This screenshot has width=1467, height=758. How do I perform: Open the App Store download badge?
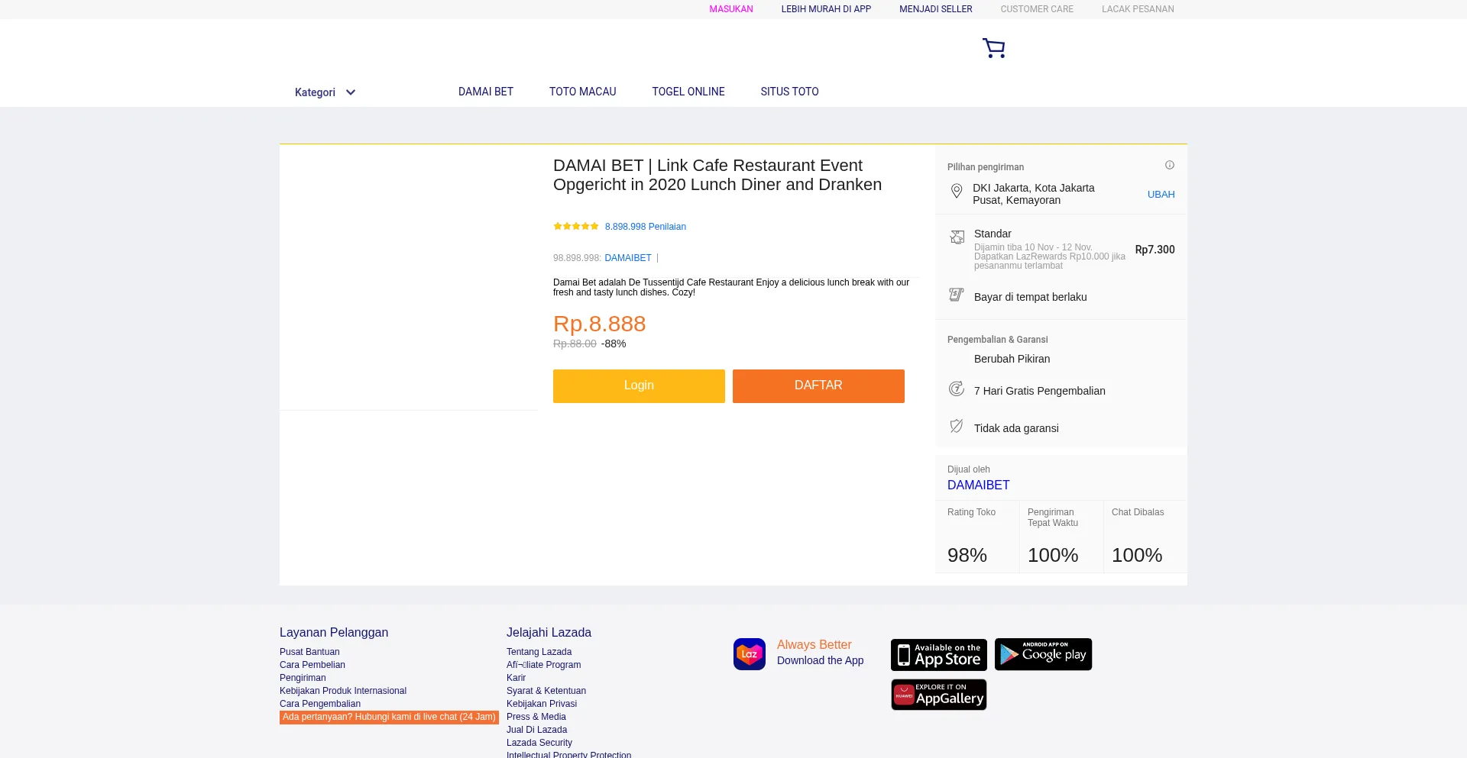[x=939, y=654]
